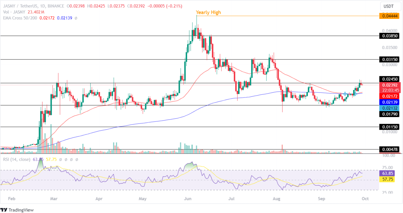Click the 0.01790 horizontal line price label
The width and height of the screenshot is (403, 213).
[389, 114]
